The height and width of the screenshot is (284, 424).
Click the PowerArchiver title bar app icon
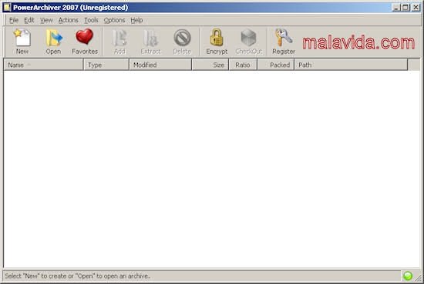(7, 7)
